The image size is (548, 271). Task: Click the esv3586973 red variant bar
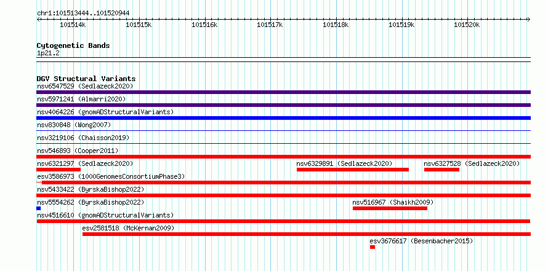point(283,183)
